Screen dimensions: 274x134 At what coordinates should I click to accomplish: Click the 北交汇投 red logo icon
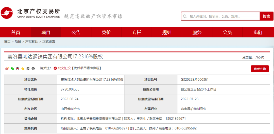tap(55, 68)
